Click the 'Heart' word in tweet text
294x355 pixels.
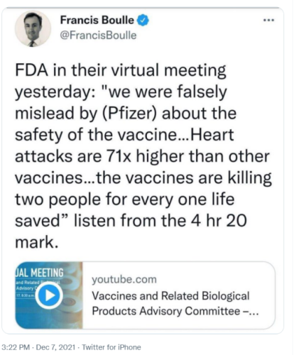(x=212, y=135)
